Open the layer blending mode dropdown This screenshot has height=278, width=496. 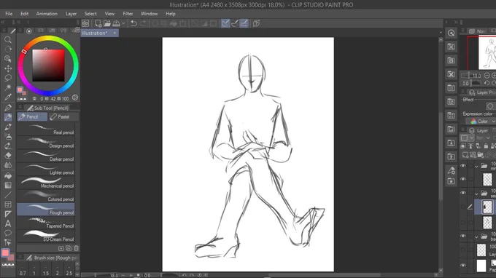pos(484,138)
